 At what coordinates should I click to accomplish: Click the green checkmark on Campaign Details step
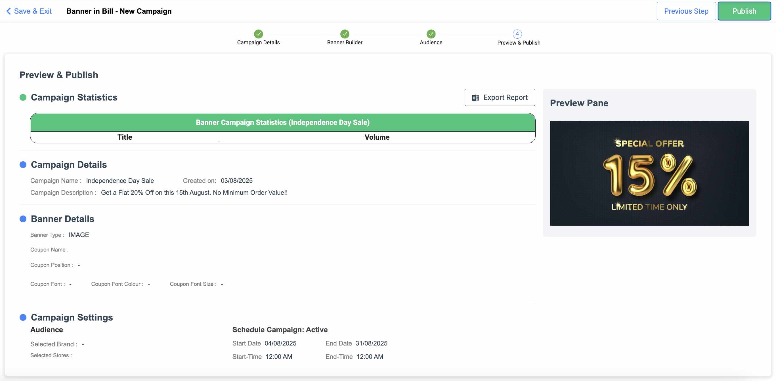[259, 34]
